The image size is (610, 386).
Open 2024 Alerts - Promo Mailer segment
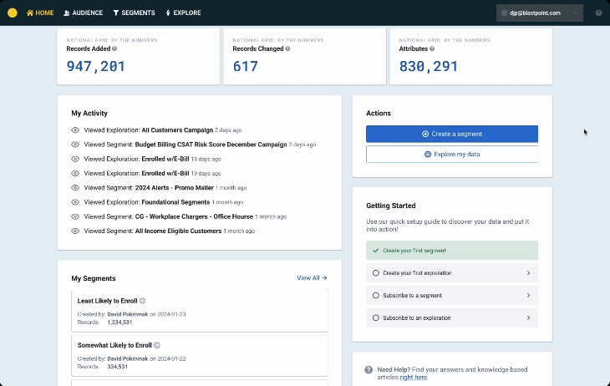[175, 187]
